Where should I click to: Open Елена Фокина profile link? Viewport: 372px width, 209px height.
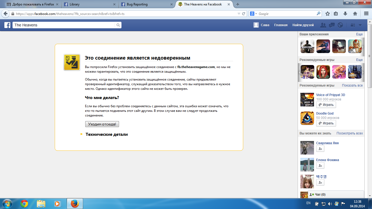[328, 160]
